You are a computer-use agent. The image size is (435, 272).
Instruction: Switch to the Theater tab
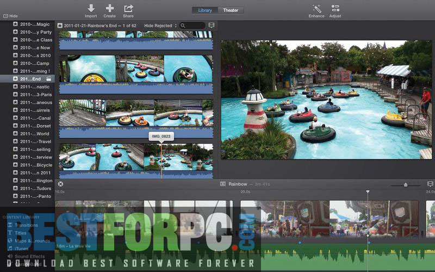(231, 10)
